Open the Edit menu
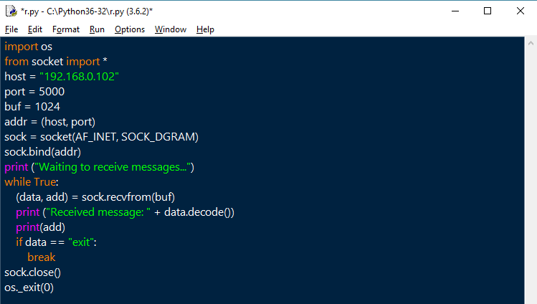Screen dimensions: 537x304 pyautogui.click(x=35, y=29)
